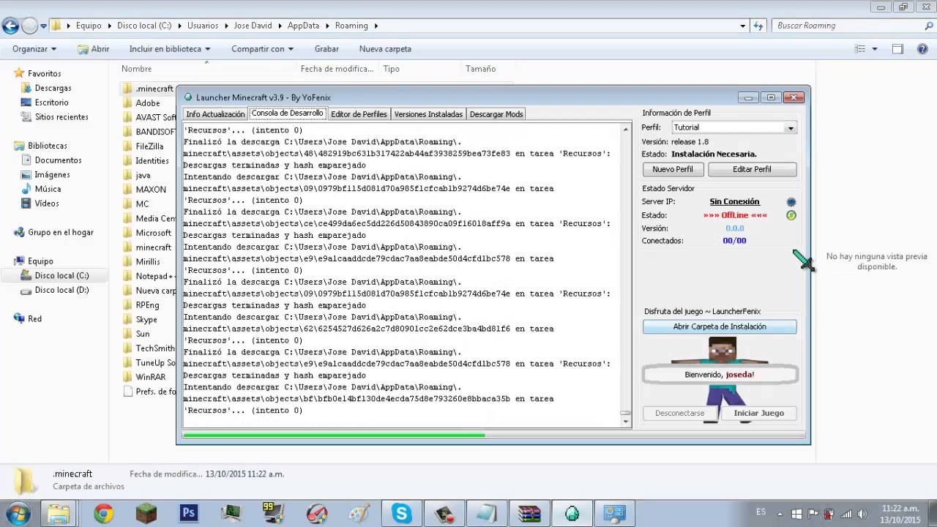
Task: Select Descargas in navigation pane
Action: pyautogui.click(x=53, y=88)
